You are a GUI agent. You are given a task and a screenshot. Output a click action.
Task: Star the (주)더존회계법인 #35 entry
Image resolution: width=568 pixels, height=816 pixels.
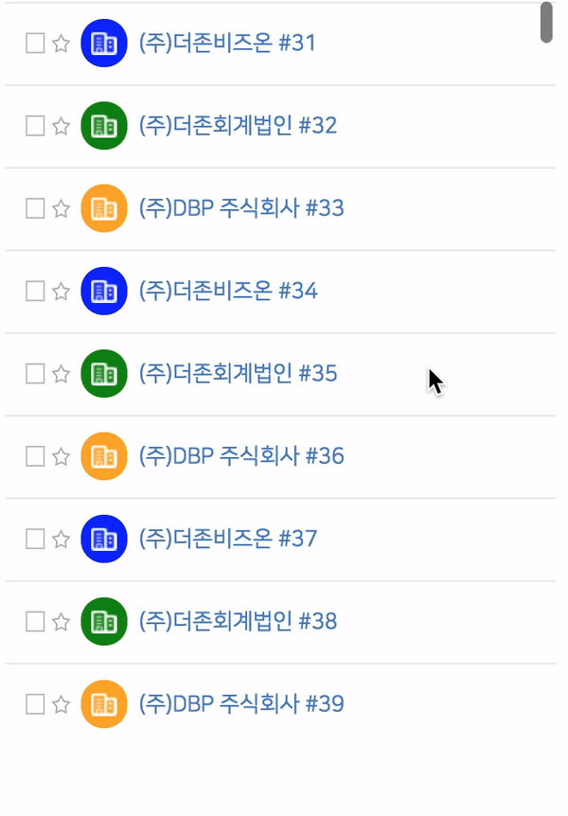click(x=62, y=374)
